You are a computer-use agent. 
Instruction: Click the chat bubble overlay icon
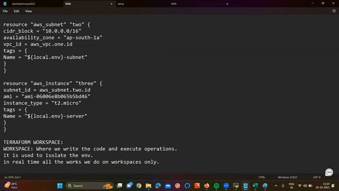329,172
